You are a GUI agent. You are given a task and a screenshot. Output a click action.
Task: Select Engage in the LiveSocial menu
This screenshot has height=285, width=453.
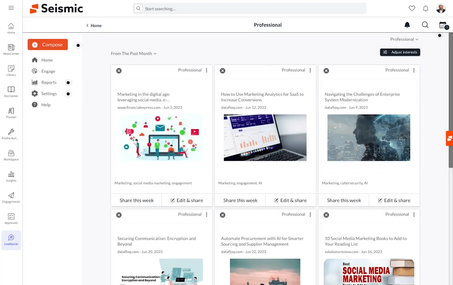(x=48, y=71)
